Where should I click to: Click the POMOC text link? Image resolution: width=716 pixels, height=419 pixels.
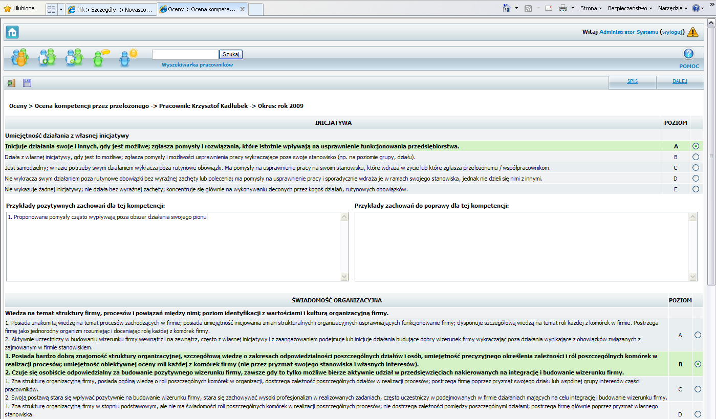point(689,67)
